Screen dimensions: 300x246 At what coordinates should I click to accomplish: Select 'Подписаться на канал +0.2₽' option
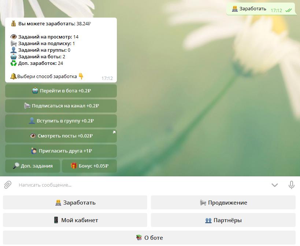61,106
